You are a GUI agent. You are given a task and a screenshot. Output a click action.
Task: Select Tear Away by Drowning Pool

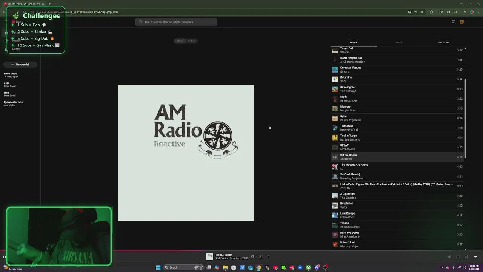point(398,128)
